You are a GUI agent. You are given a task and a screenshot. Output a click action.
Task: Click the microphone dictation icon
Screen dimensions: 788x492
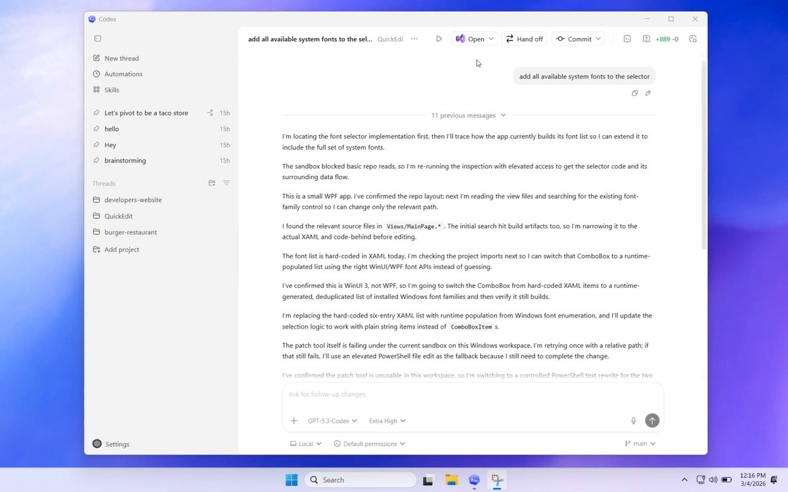point(634,420)
